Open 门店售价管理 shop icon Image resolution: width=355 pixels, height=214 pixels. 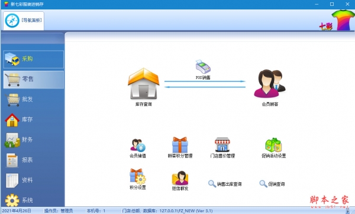[x=222, y=145]
